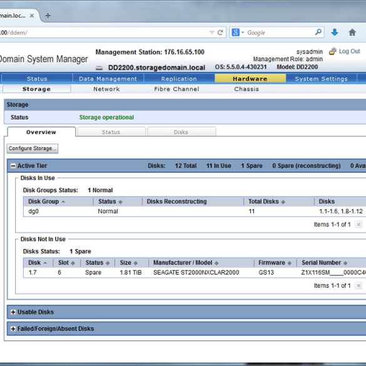This screenshot has height=366, width=366.
Task: Click the Configure Storage button
Action: pos(33,148)
